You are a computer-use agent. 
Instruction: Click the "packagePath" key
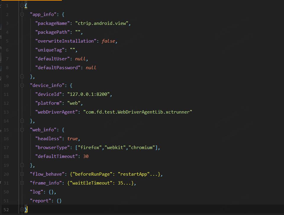(x=53, y=32)
